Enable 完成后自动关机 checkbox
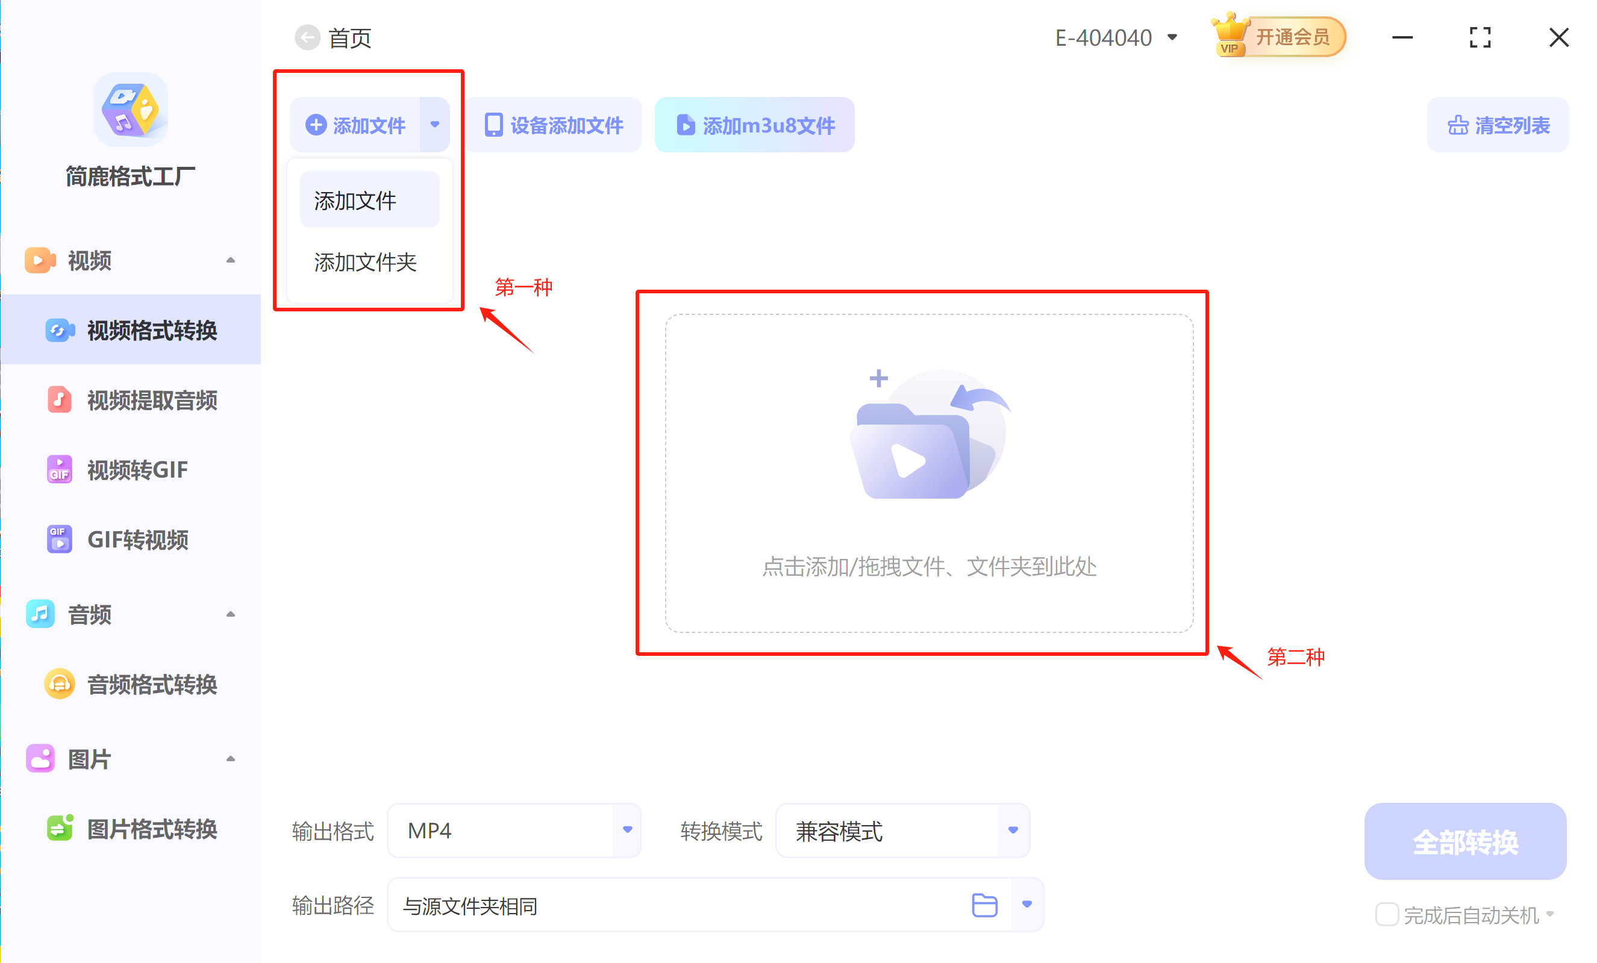The width and height of the screenshot is (1597, 963). click(x=1386, y=914)
